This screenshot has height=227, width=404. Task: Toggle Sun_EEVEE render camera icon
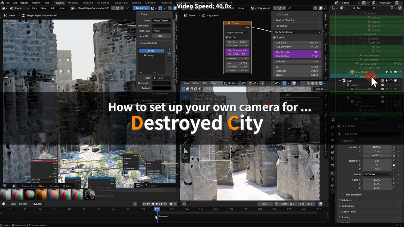tap(399, 72)
